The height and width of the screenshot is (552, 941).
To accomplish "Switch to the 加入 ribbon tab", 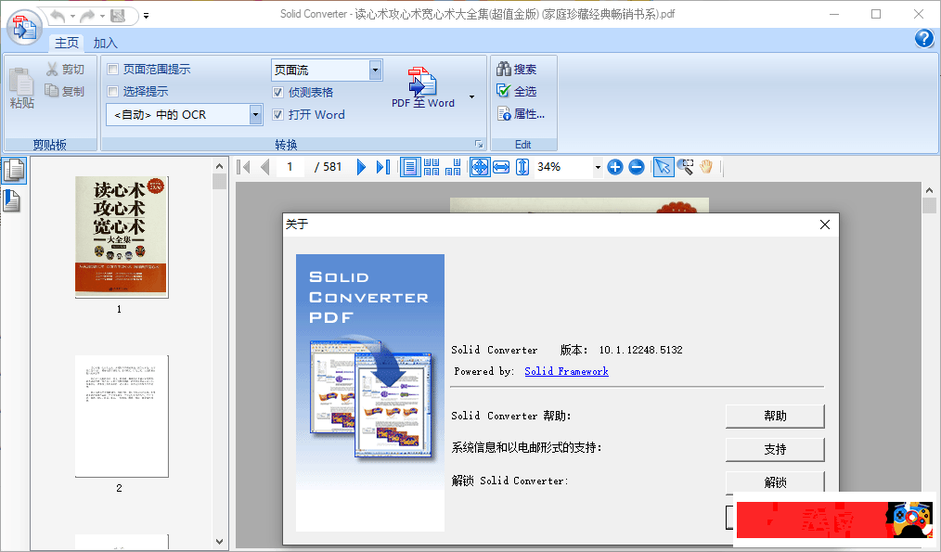I will [106, 43].
